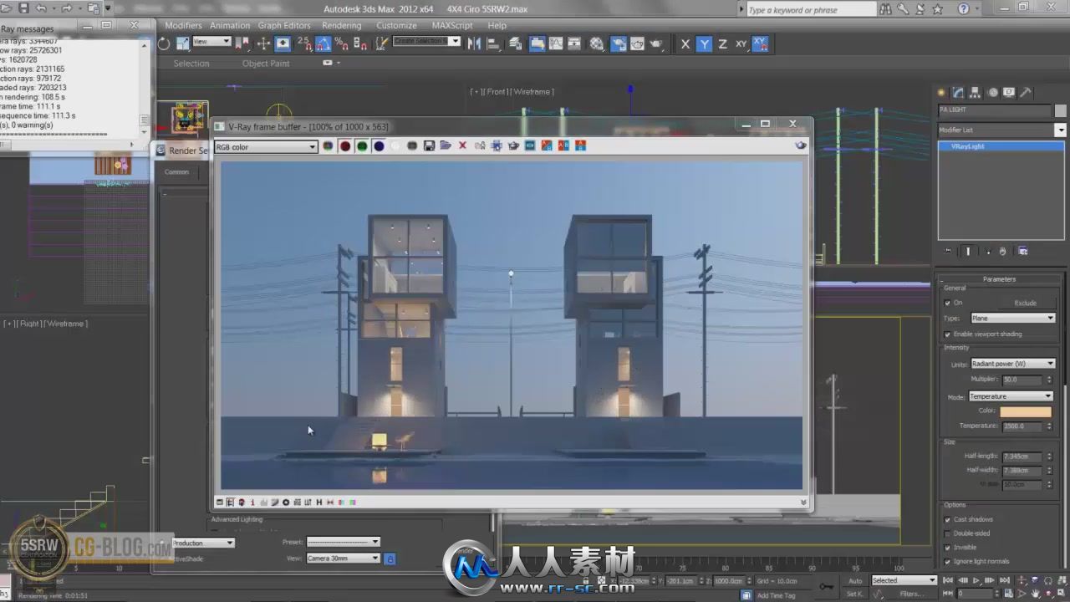This screenshot has height=602, width=1070.
Task: Open the Material Editor icon
Action: point(596,43)
